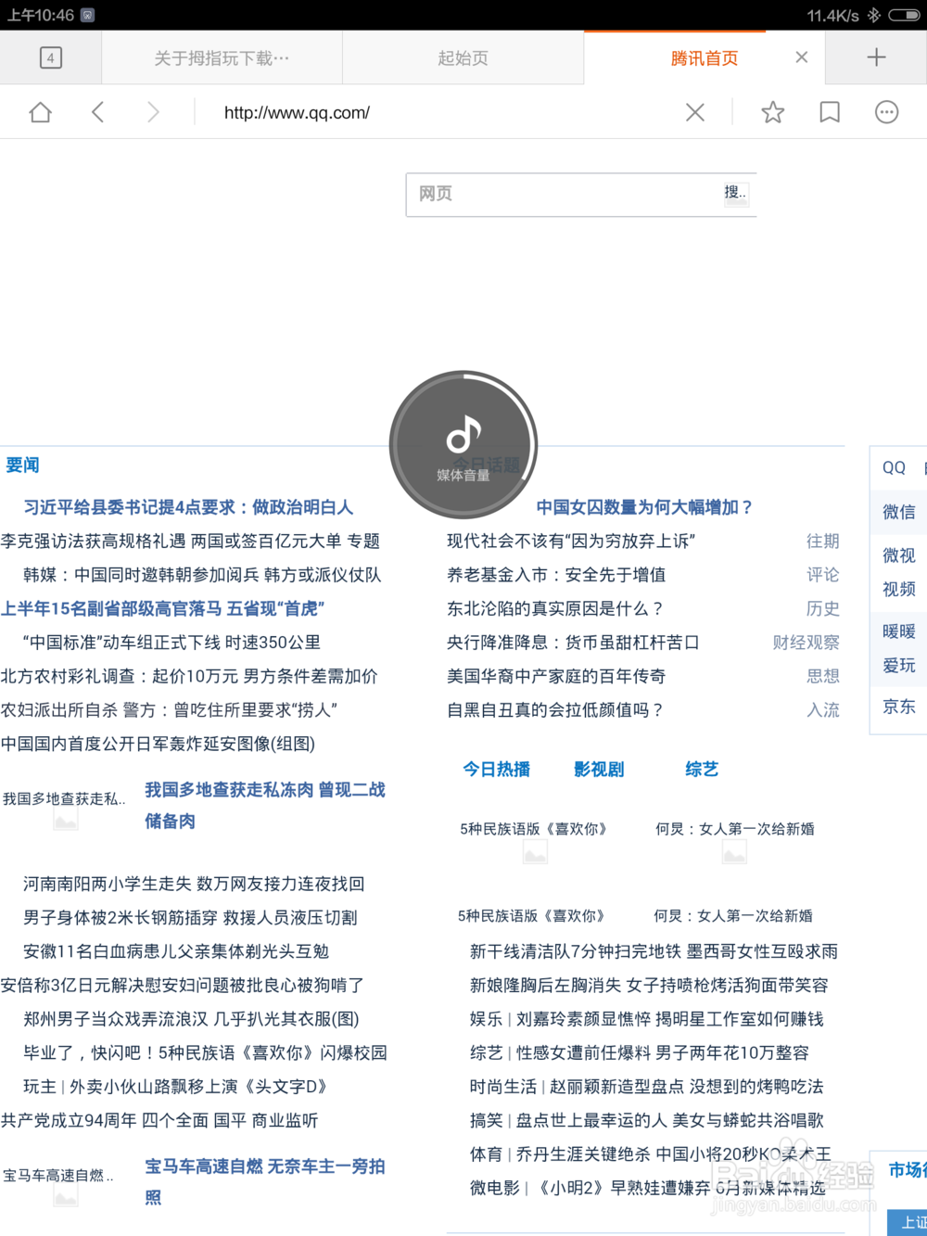Open the more options menu icon
927x1236 pixels.
click(886, 112)
